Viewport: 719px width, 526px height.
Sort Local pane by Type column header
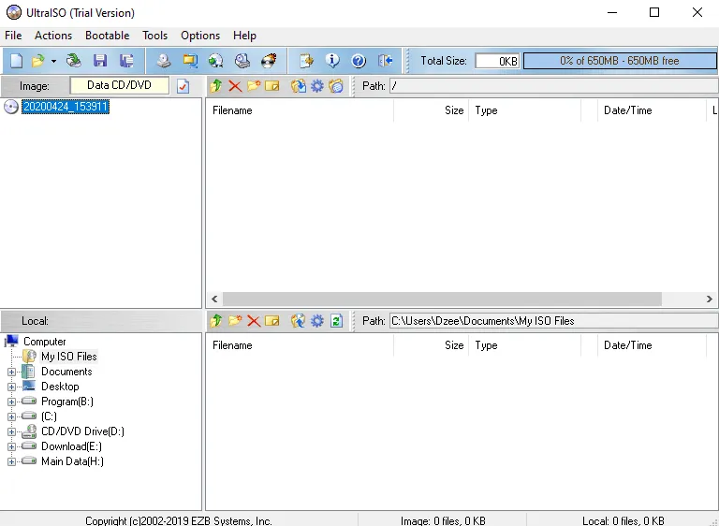pos(524,344)
